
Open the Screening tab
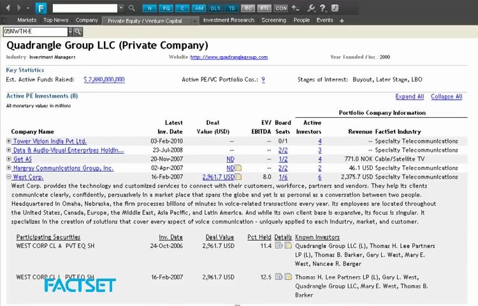pos(274,20)
